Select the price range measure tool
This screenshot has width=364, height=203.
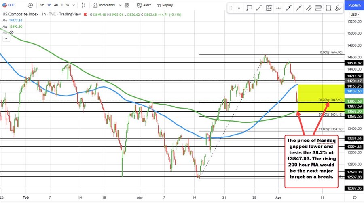tap(269, 8)
